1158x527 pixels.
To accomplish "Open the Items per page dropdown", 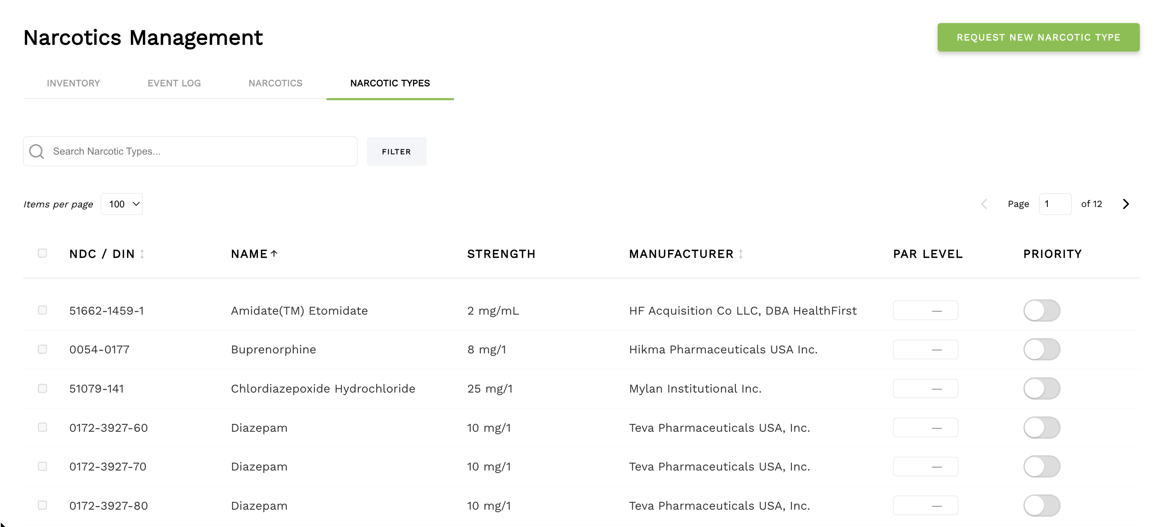I will click(122, 204).
